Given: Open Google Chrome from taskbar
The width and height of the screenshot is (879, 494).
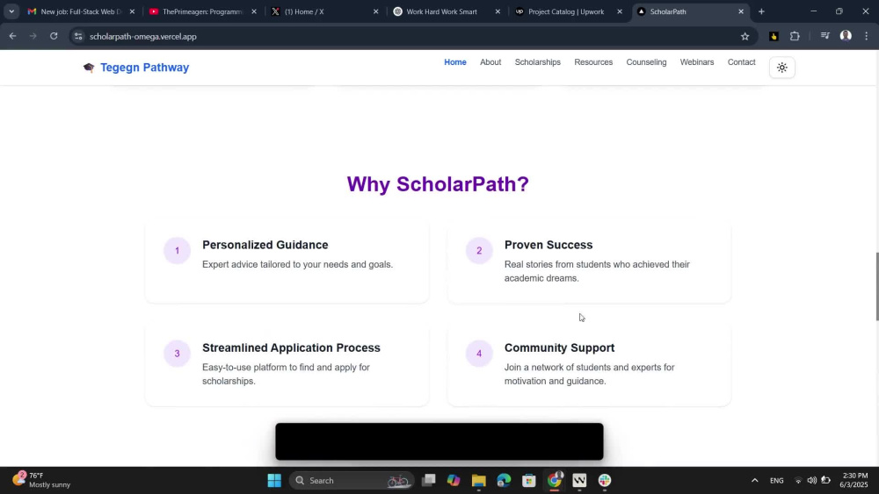Looking at the screenshot, I should (x=554, y=481).
